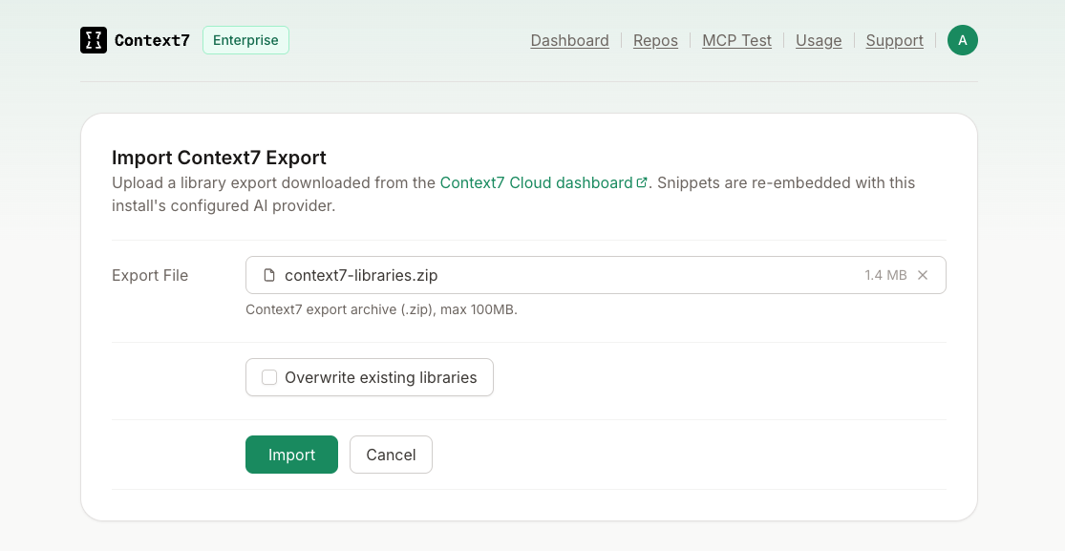
Task: Click the external link icon after Cloud dashboard
Action: pyautogui.click(x=641, y=182)
